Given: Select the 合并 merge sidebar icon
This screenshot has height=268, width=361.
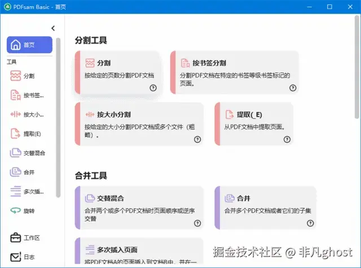Looking at the screenshot, I should [15, 172].
